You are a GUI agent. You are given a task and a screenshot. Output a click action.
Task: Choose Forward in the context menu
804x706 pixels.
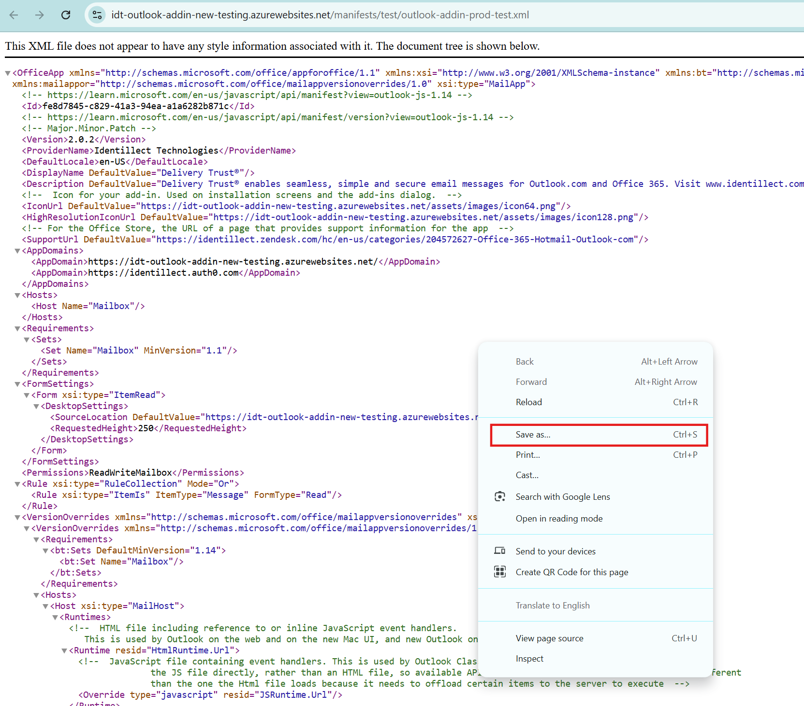(x=596, y=382)
